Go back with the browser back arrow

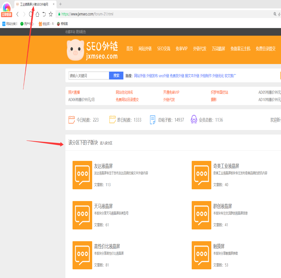point(17,14)
